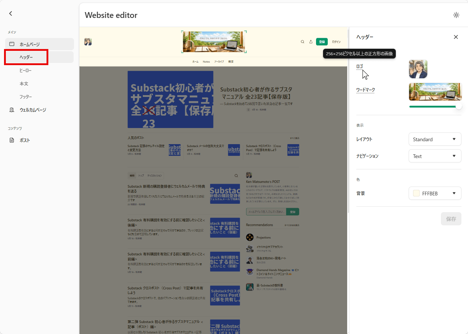The image size is (468, 334).
Task: Click the ポスト document icon
Action: point(12,140)
